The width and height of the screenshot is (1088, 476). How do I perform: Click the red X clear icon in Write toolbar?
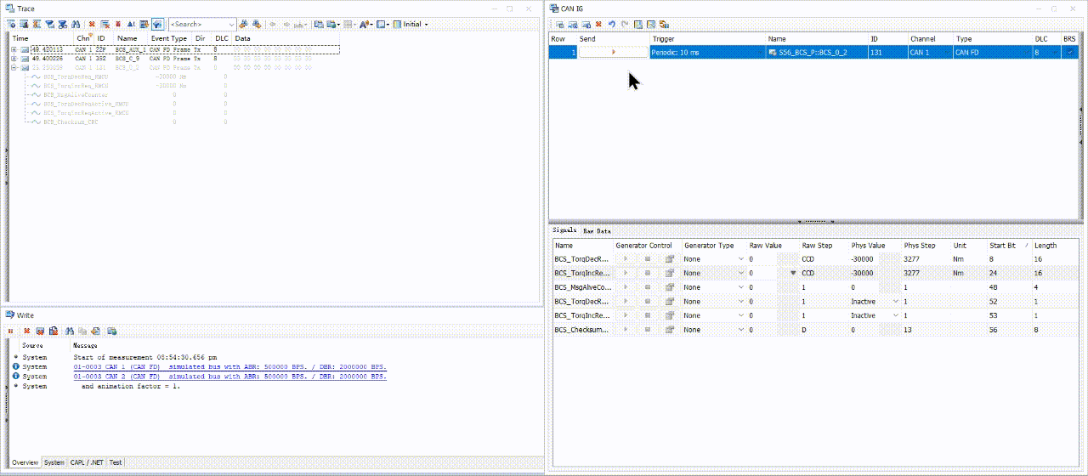pyautogui.click(x=26, y=331)
